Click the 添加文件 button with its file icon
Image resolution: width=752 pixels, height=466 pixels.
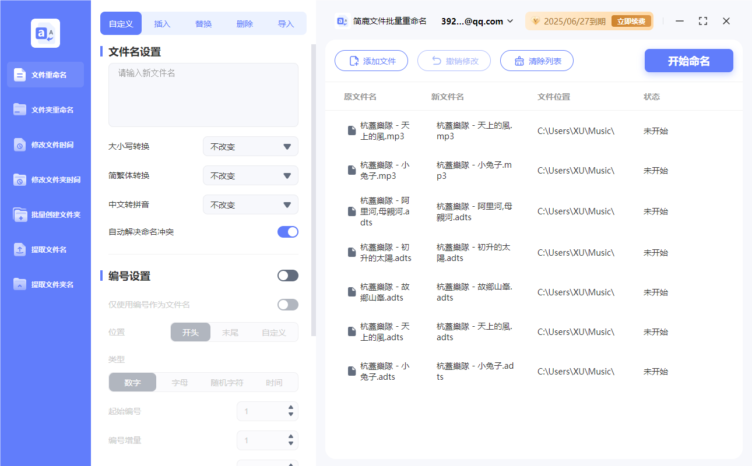point(371,61)
